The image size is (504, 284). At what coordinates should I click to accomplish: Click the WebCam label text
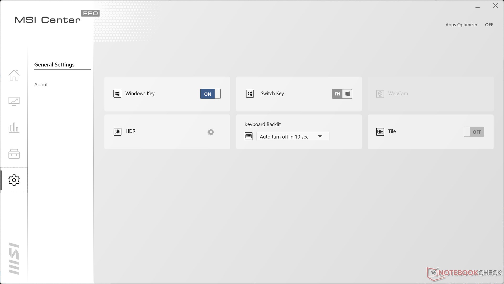pos(398,93)
